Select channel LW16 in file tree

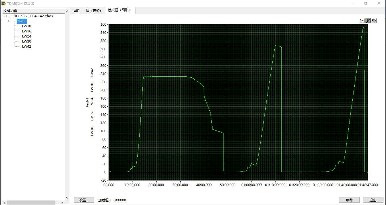(x=27, y=31)
